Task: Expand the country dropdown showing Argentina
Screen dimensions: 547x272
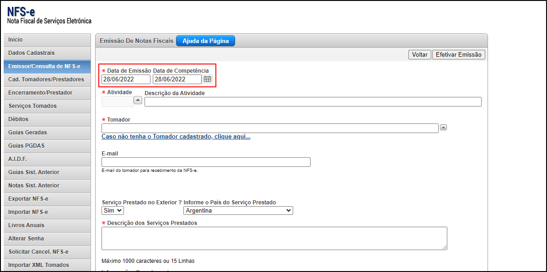Action: (238, 210)
